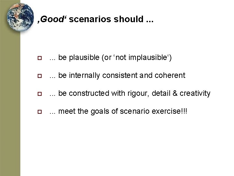Click the word 'creativity' in third bullet
The image size is (234, 176).
(x=195, y=94)
